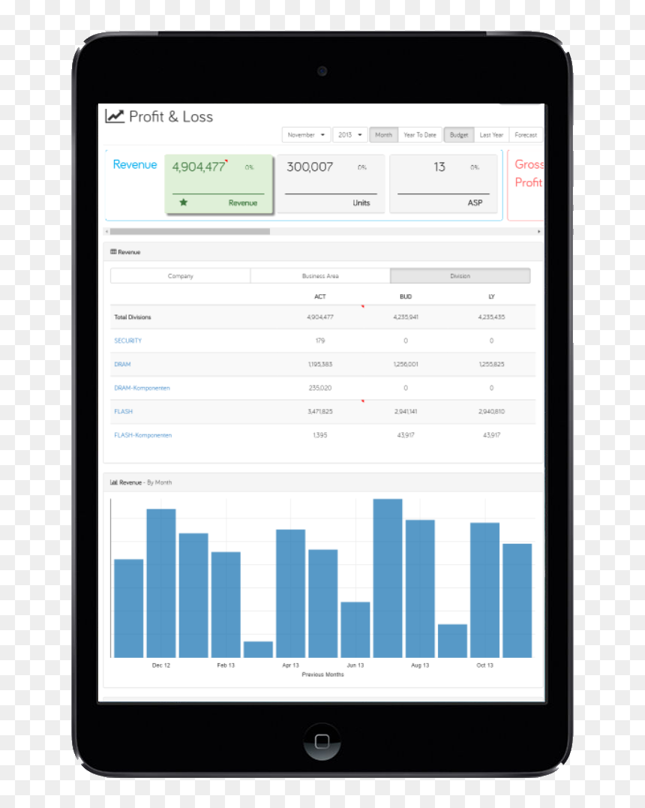Click the right arrow of horizontal scrollbar
Screen dimensions: 645x808
538,231
